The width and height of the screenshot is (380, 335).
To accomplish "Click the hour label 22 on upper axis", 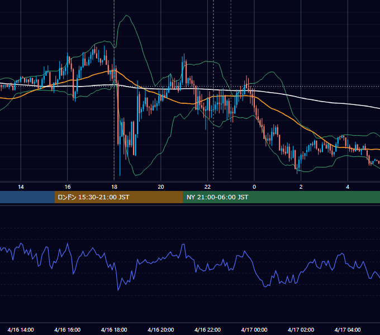I will pyautogui.click(x=207, y=187).
